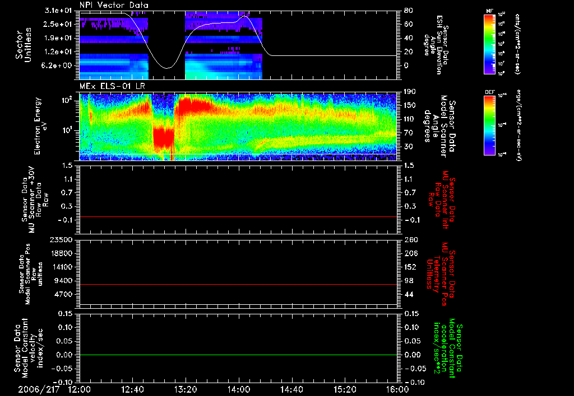Click the green zero line in velocity panel

[x=238, y=355]
